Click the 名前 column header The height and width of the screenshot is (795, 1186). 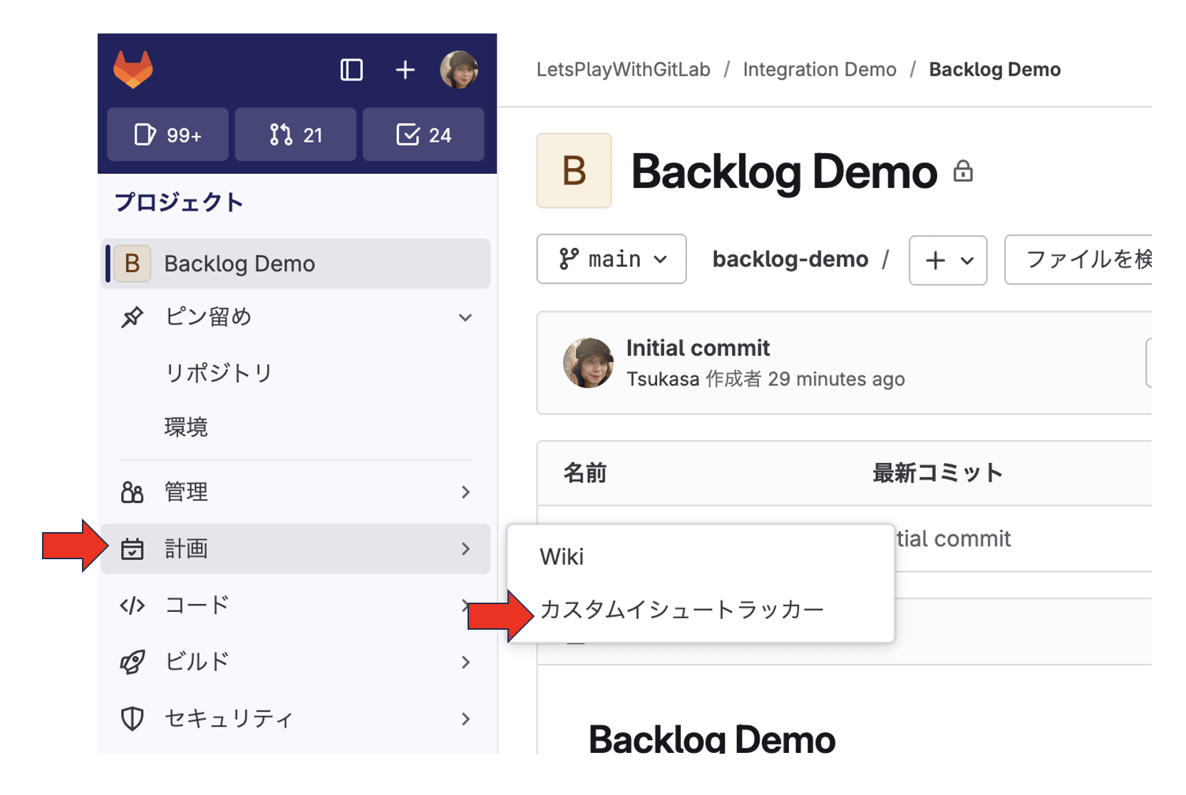click(585, 473)
